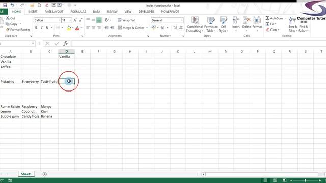326x183 pixels.
Task: Click the Accounting Number Format icon
Action: click(x=154, y=28)
